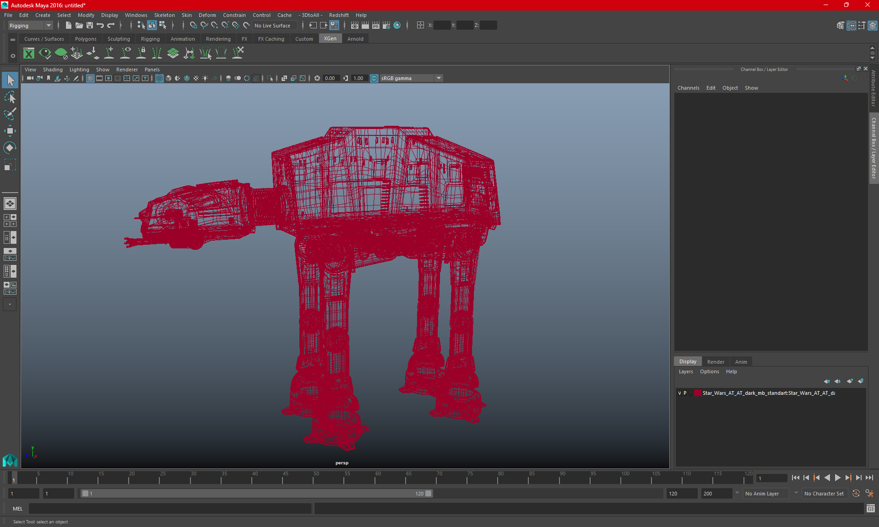Toggle snap to curves magnet
Image resolution: width=879 pixels, height=527 pixels.
204,26
